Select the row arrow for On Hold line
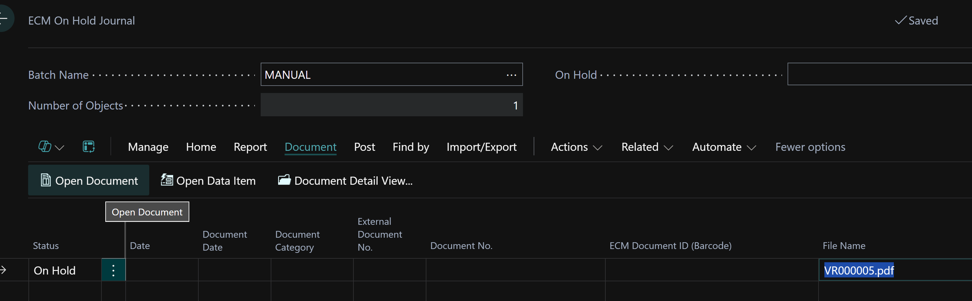 tap(3, 270)
